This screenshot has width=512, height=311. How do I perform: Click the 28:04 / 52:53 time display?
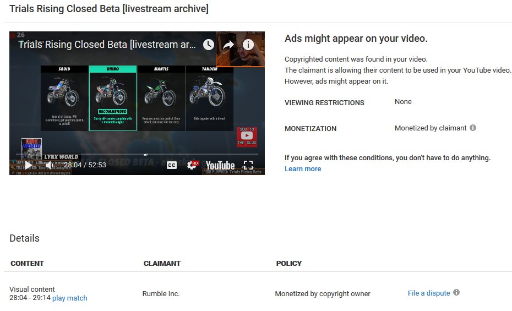click(x=85, y=165)
